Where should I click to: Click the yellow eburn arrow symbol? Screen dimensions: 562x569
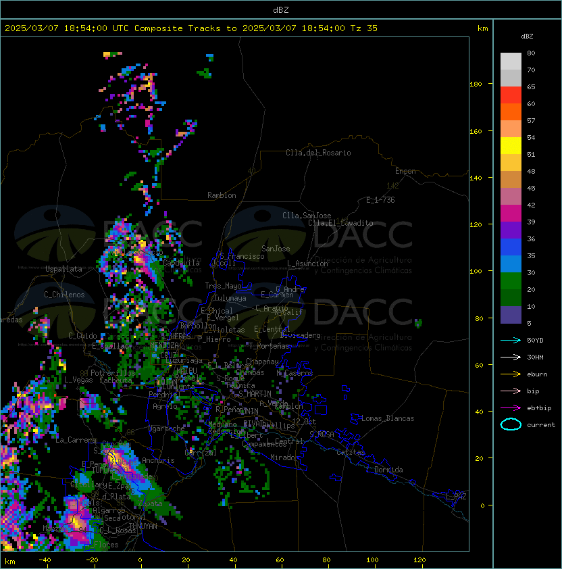(511, 374)
